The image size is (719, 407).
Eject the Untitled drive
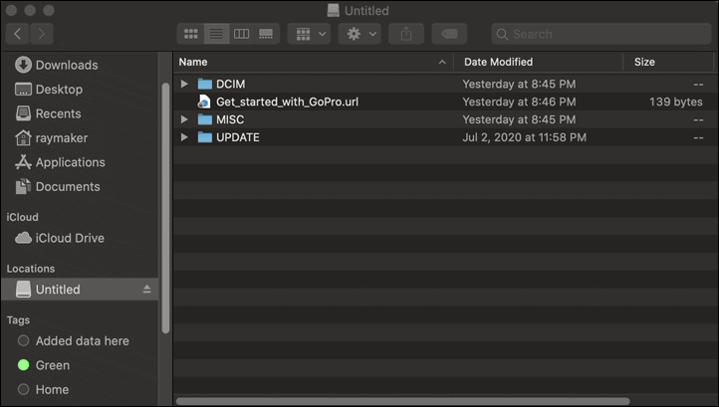coord(146,290)
